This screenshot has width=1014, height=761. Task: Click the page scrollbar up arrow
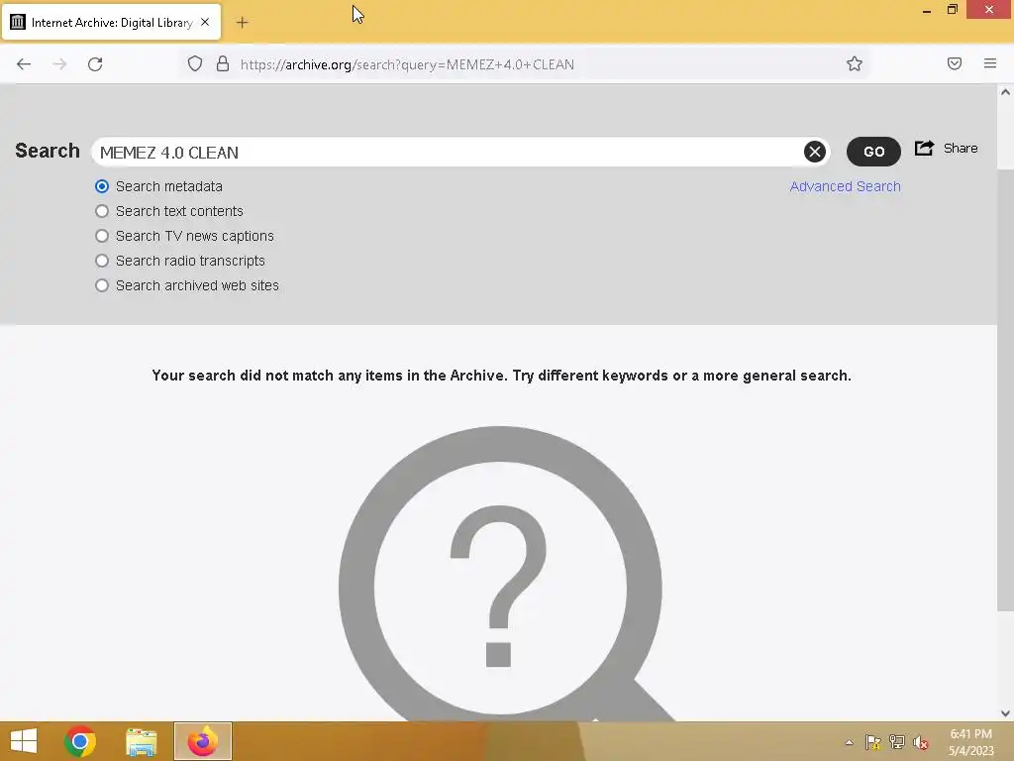1005,92
